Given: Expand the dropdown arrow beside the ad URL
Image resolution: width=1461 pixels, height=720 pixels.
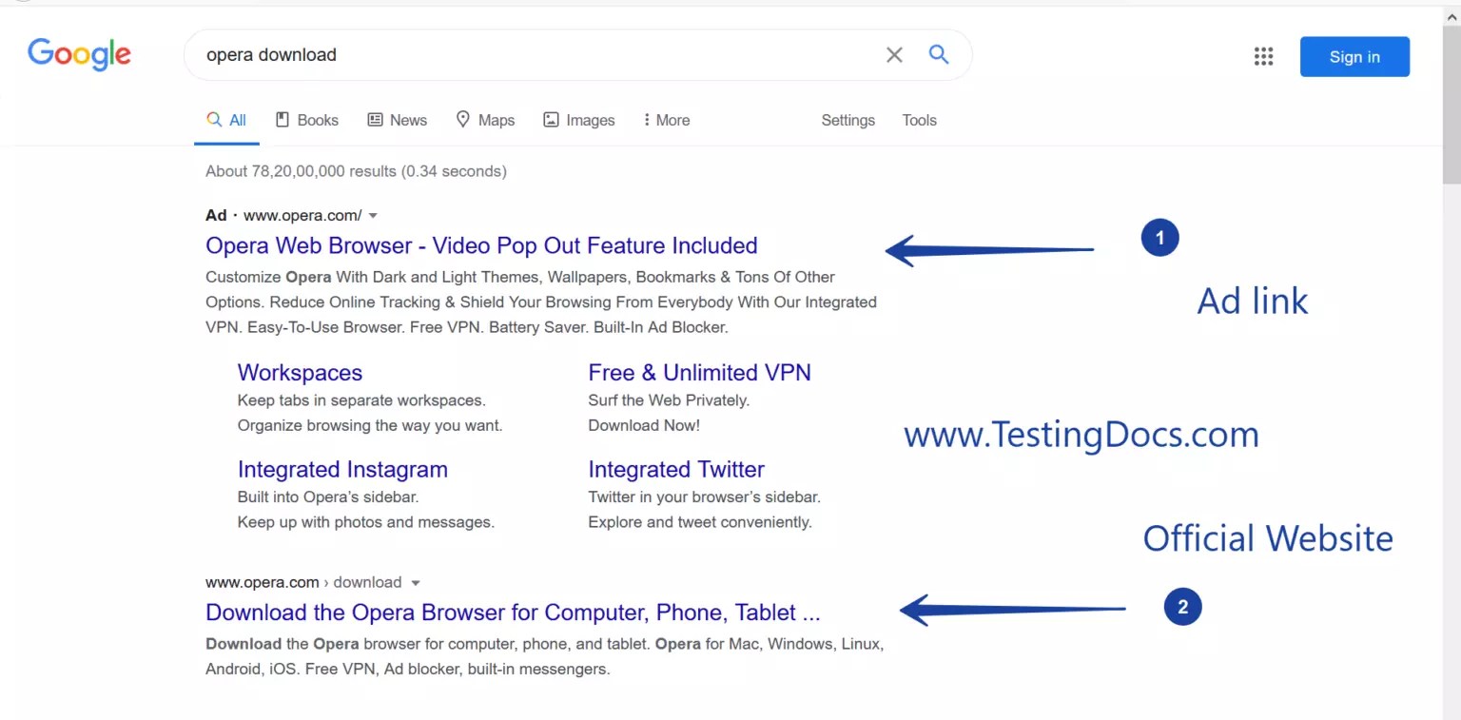Looking at the screenshot, I should (373, 215).
